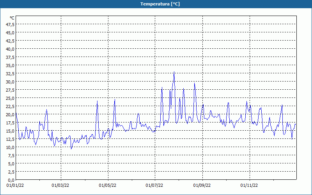The width and height of the screenshot is (312, 195).
Task: Select the 01/05/22 date label
Action: [108, 186]
